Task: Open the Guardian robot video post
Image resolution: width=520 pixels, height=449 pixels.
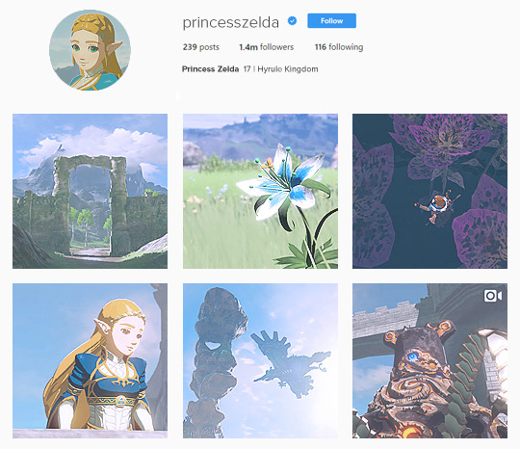Action: (429, 360)
